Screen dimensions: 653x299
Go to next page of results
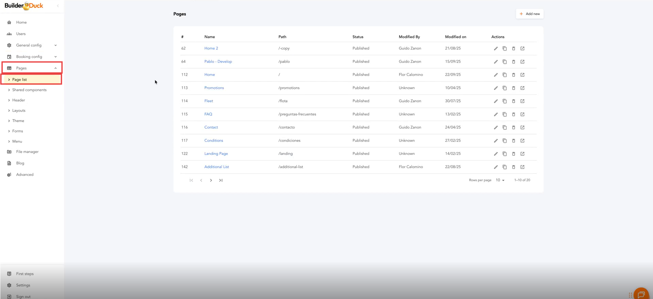(211, 180)
